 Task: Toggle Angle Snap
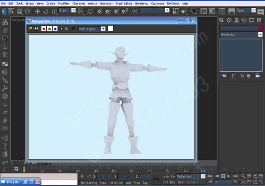tap(108, 11)
